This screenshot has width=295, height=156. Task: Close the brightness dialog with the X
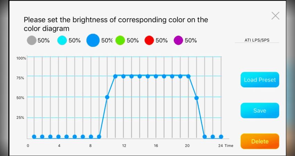pos(275,16)
